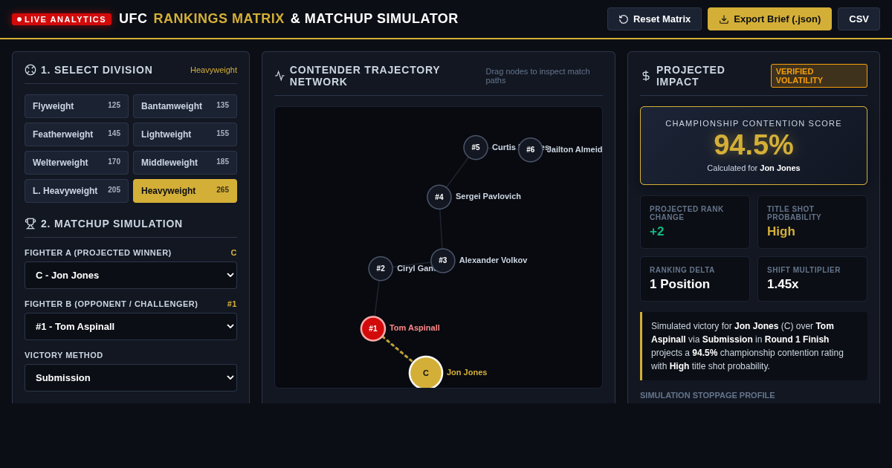The image size is (892, 468).
Task: Export the brief as JSON
Action: [769, 19]
